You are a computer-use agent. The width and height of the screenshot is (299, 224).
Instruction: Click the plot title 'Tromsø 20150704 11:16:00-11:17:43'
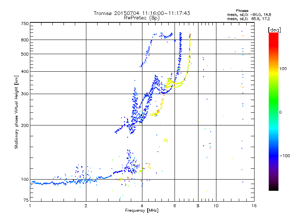[x=142, y=13]
